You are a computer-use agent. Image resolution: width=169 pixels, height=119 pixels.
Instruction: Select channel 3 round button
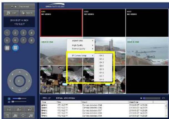click(23, 33)
